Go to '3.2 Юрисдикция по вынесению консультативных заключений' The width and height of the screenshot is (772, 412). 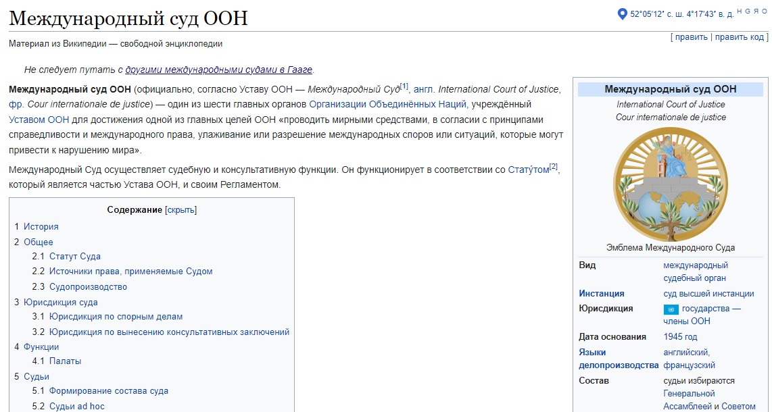pyautogui.click(x=160, y=332)
